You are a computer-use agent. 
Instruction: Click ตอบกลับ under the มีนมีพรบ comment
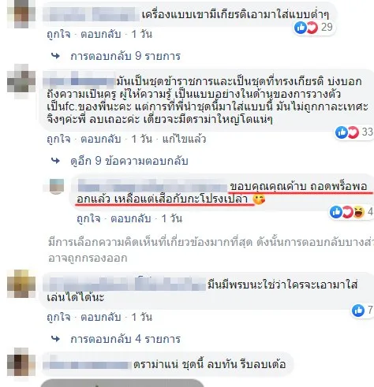coord(101,318)
